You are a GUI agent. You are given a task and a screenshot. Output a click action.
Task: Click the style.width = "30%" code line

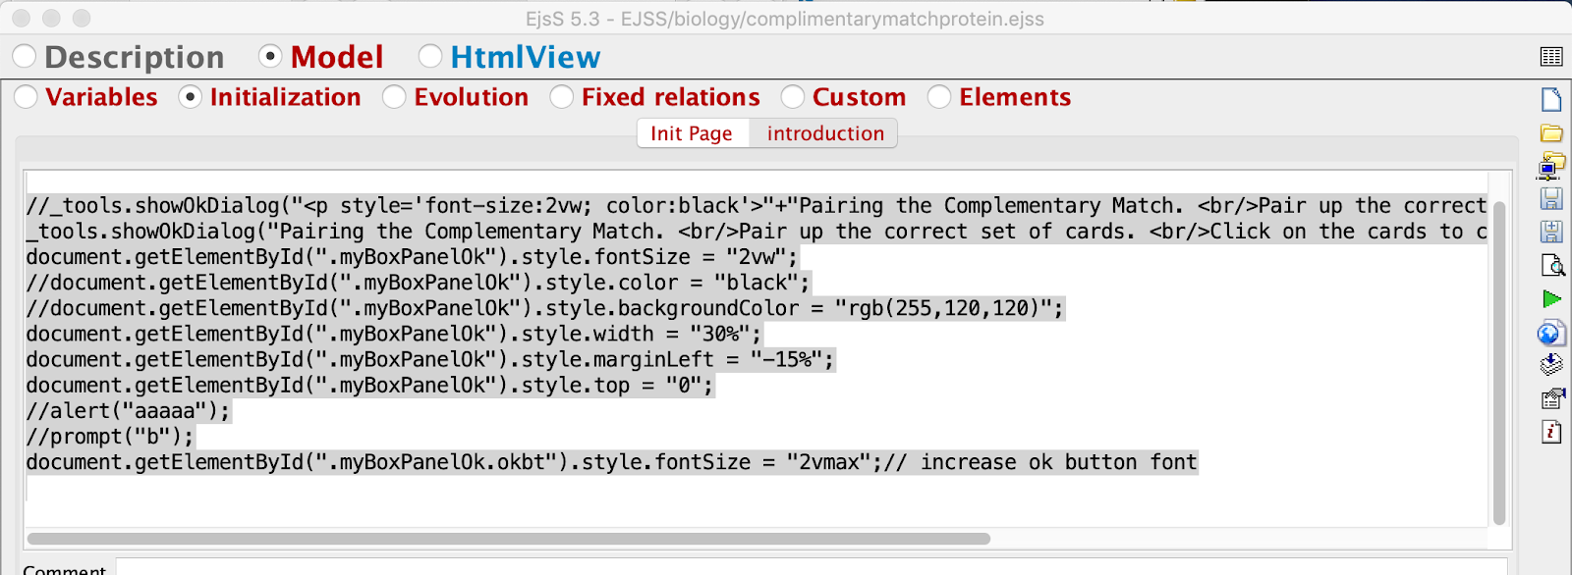tap(394, 335)
